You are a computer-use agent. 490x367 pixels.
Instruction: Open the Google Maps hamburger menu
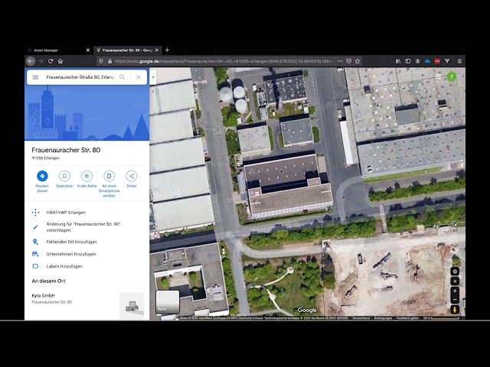point(35,77)
